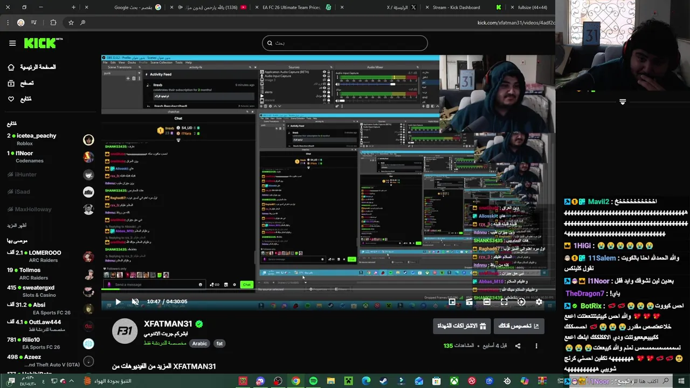
Task: Open Microsoft Edge from taskbar
Action: coord(366,381)
